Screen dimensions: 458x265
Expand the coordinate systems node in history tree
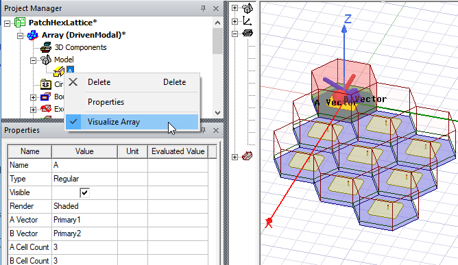click(x=235, y=21)
